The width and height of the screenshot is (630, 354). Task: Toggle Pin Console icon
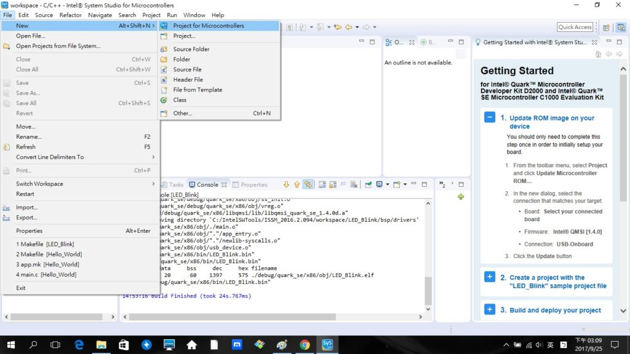pyautogui.click(x=368, y=184)
